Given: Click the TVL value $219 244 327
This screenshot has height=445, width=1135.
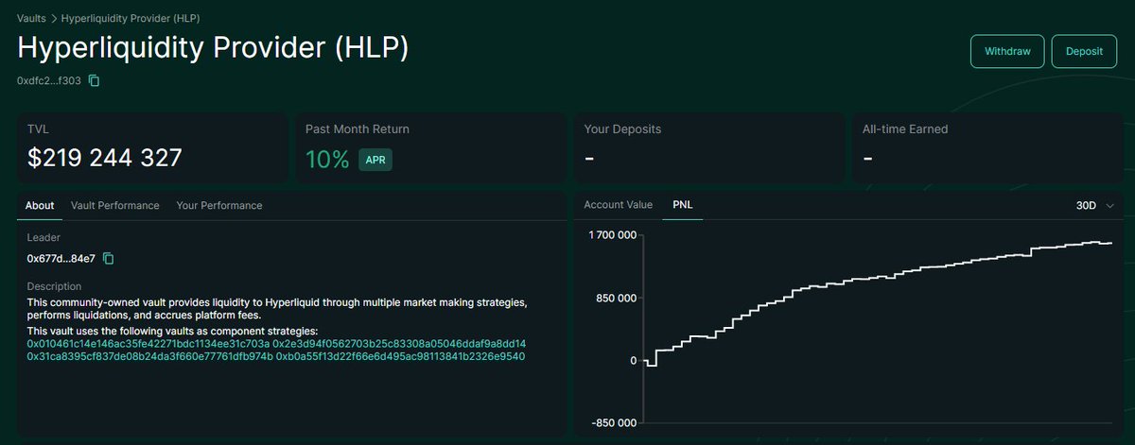Looking at the screenshot, I should click(105, 158).
